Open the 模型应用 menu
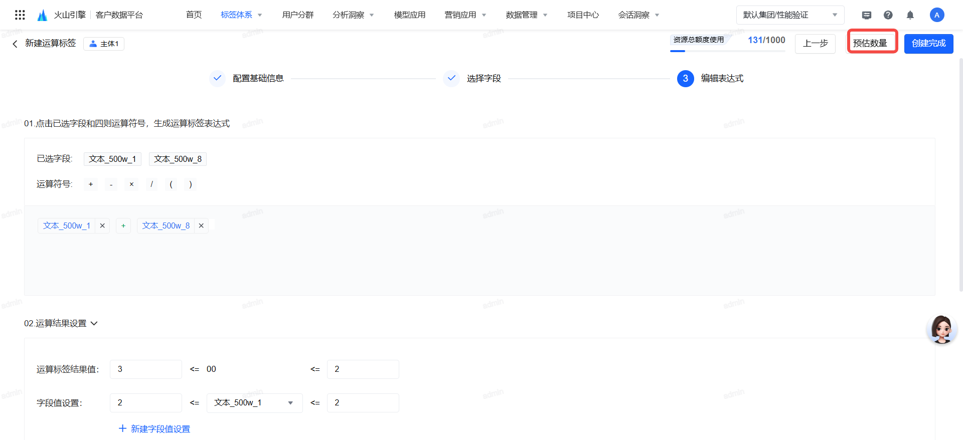This screenshot has width=963, height=440. point(410,15)
